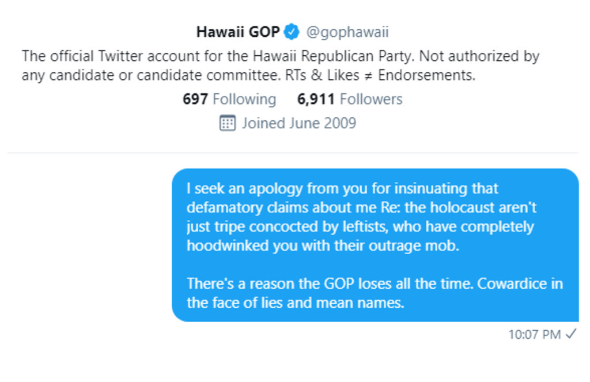Click the Joined June 2009 text
This screenshot has width=590, height=382.
[x=298, y=123]
